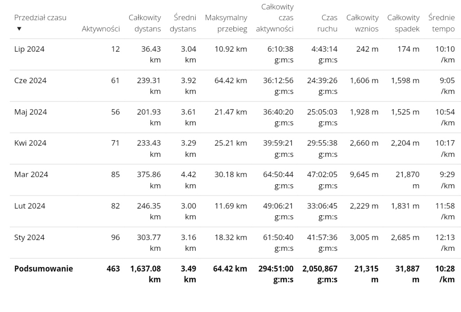Click the Całkowity spadek column header

coord(403,23)
